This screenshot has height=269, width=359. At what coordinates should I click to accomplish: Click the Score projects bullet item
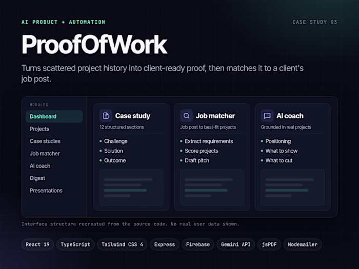[x=199, y=151]
